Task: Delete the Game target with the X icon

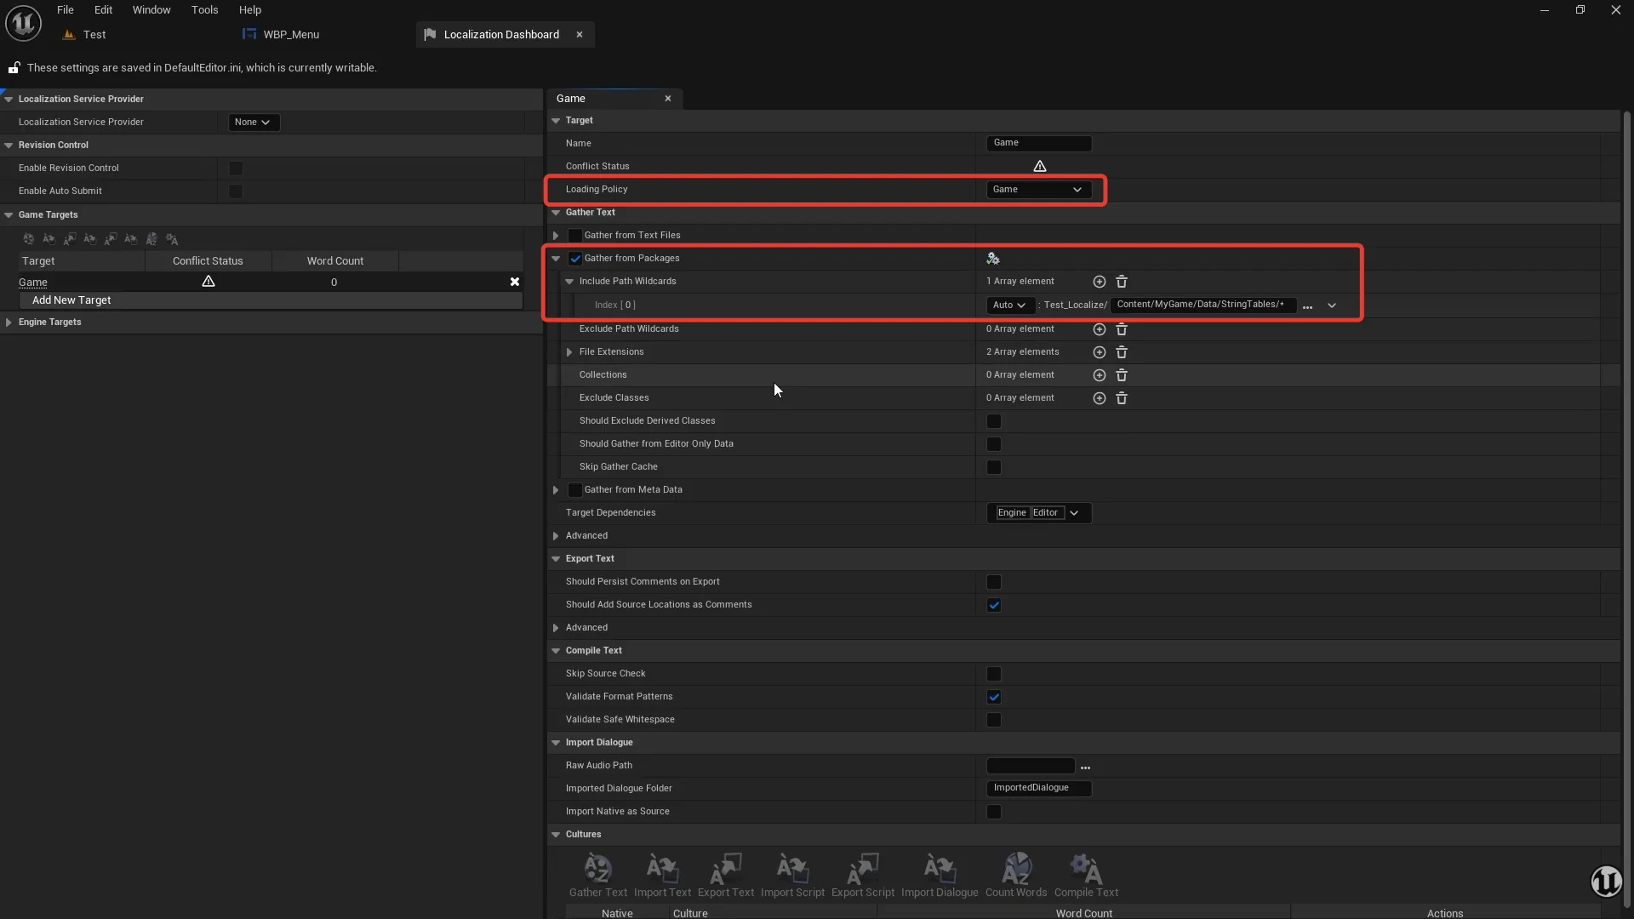Action: (515, 282)
